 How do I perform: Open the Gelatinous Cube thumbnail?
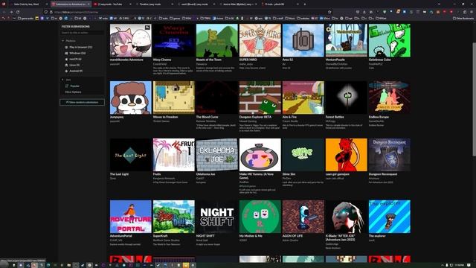coord(390,40)
